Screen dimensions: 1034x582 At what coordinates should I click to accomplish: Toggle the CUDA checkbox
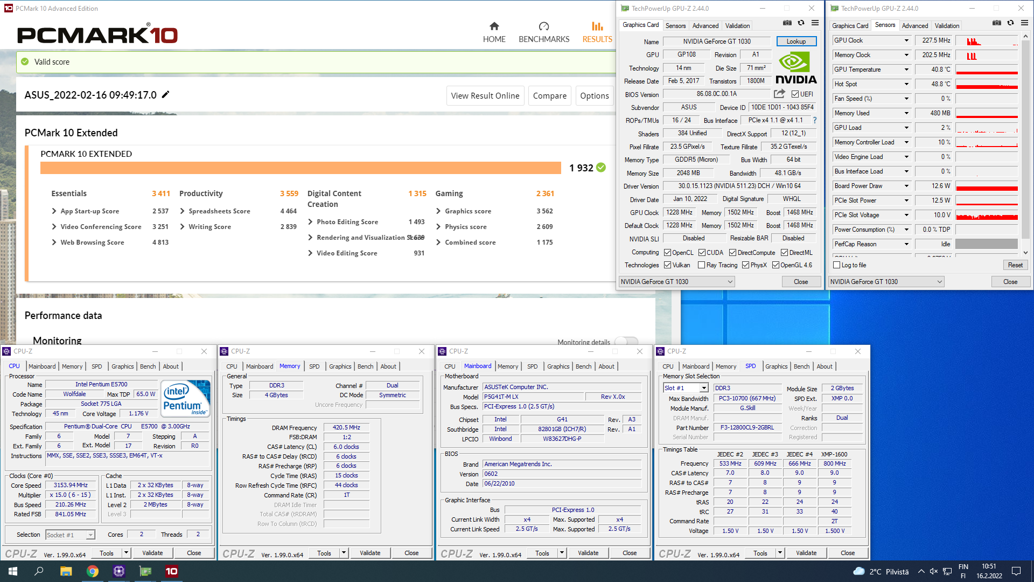(x=702, y=253)
